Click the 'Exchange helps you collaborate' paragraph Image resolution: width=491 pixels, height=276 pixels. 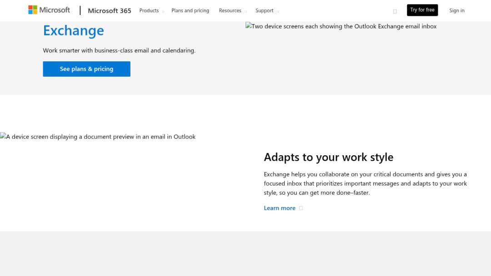(x=365, y=183)
